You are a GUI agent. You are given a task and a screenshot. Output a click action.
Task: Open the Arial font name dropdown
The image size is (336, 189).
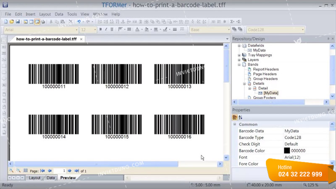tap(76, 30)
